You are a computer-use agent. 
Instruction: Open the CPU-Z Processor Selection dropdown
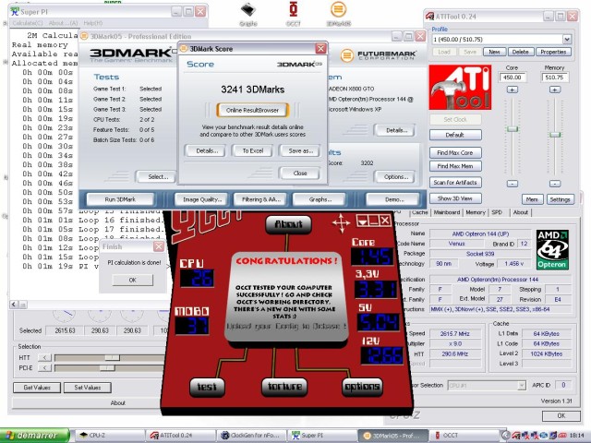pos(521,386)
